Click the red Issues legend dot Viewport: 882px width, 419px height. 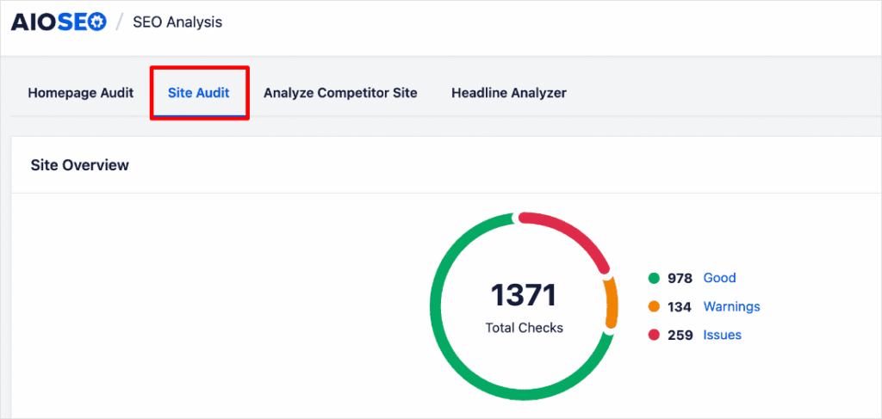click(x=654, y=336)
